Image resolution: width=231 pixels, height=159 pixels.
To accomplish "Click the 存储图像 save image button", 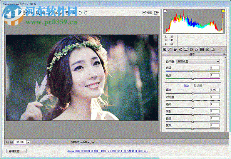I will coord(16,151).
